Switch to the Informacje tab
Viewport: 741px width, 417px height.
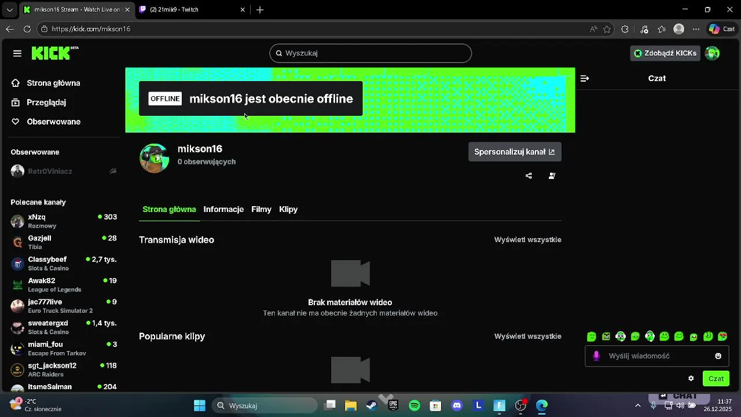223,209
